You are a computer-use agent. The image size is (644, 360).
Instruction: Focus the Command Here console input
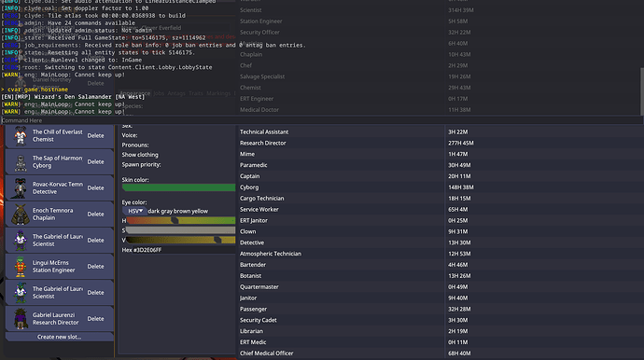click(x=322, y=120)
